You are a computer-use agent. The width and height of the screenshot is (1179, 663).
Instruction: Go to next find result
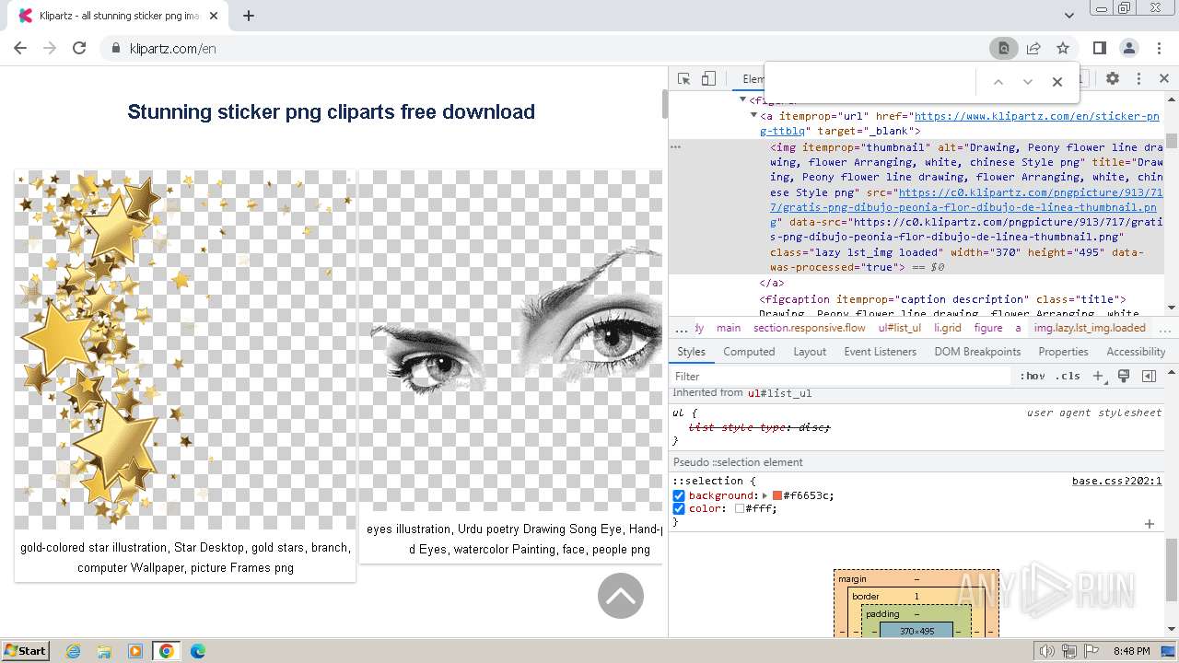pos(1028,82)
